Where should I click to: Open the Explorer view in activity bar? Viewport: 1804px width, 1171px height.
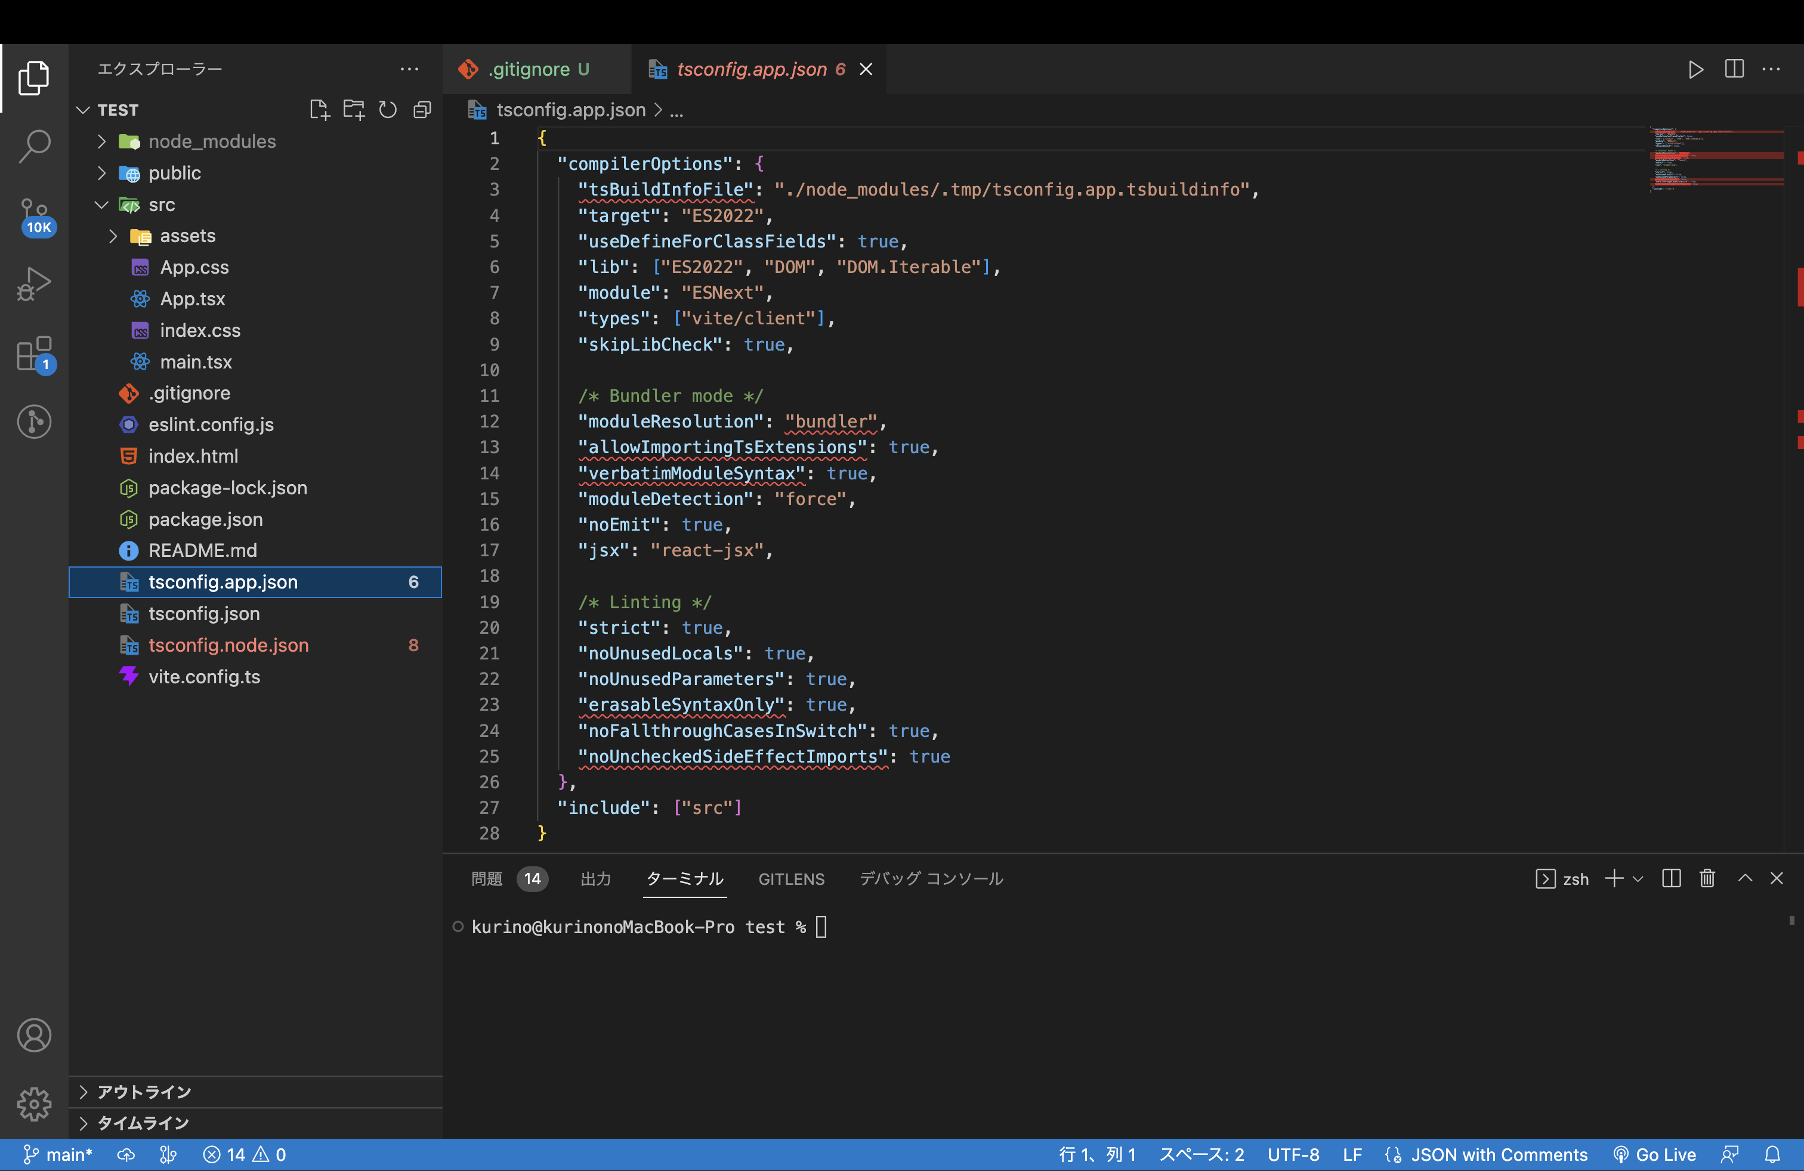pyautogui.click(x=34, y=78)
